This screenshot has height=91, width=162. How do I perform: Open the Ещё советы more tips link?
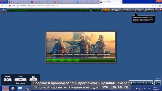21,83
